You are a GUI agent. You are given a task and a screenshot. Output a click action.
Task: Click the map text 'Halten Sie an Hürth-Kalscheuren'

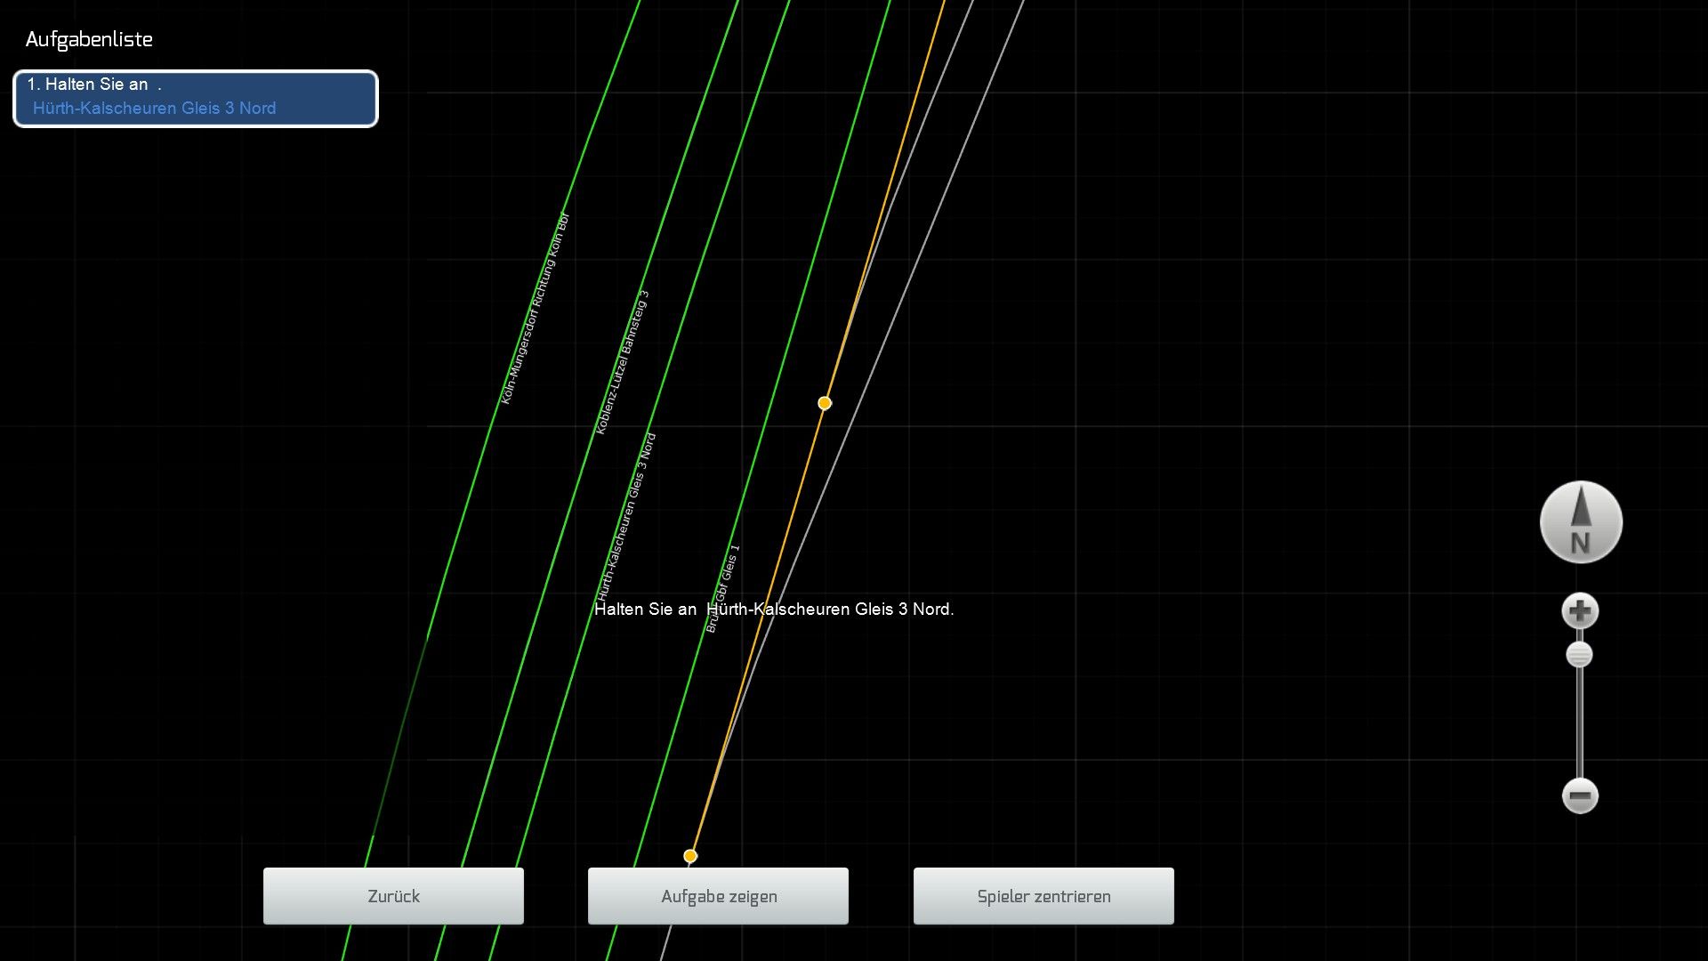[x=774, y=610]
